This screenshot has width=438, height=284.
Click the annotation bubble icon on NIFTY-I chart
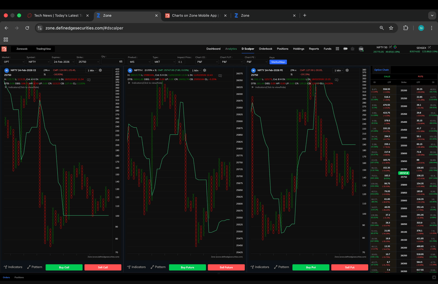click(220, 76)
